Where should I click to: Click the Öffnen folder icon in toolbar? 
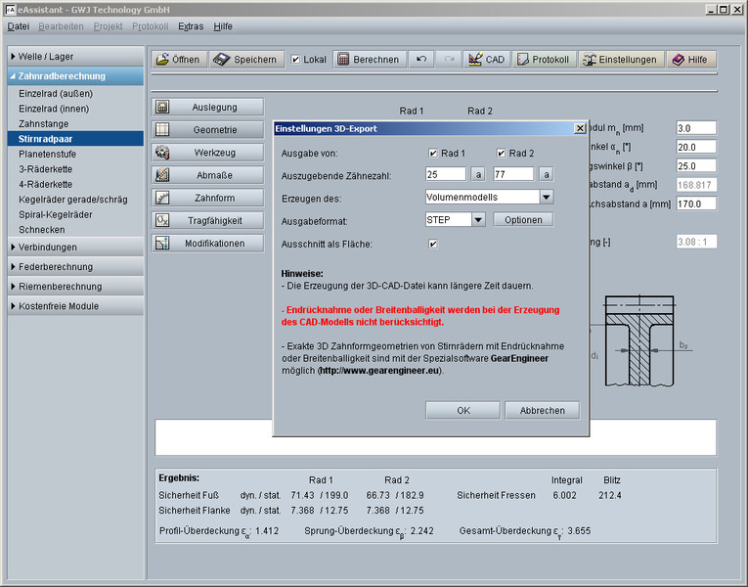(x=163, y=60)
